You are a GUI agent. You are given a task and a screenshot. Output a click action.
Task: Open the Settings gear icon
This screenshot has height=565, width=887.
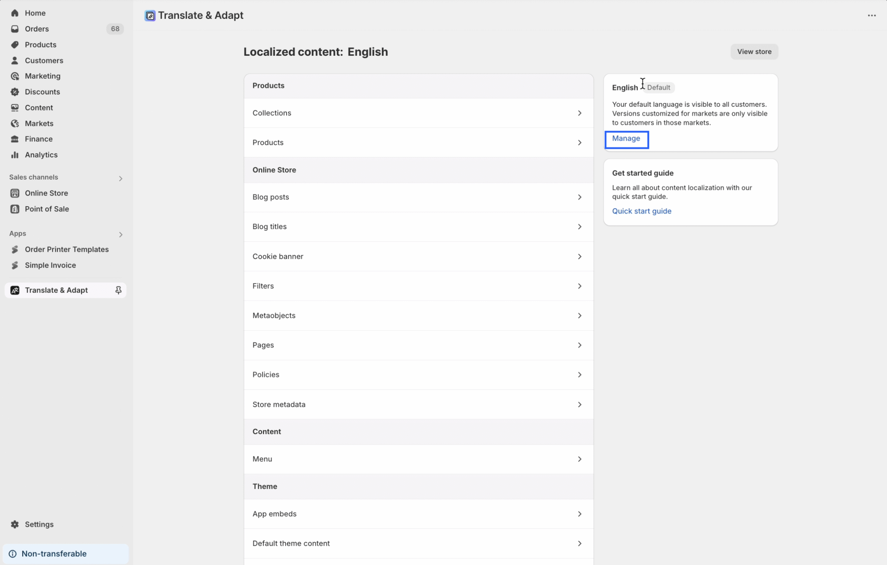point(15,524)
